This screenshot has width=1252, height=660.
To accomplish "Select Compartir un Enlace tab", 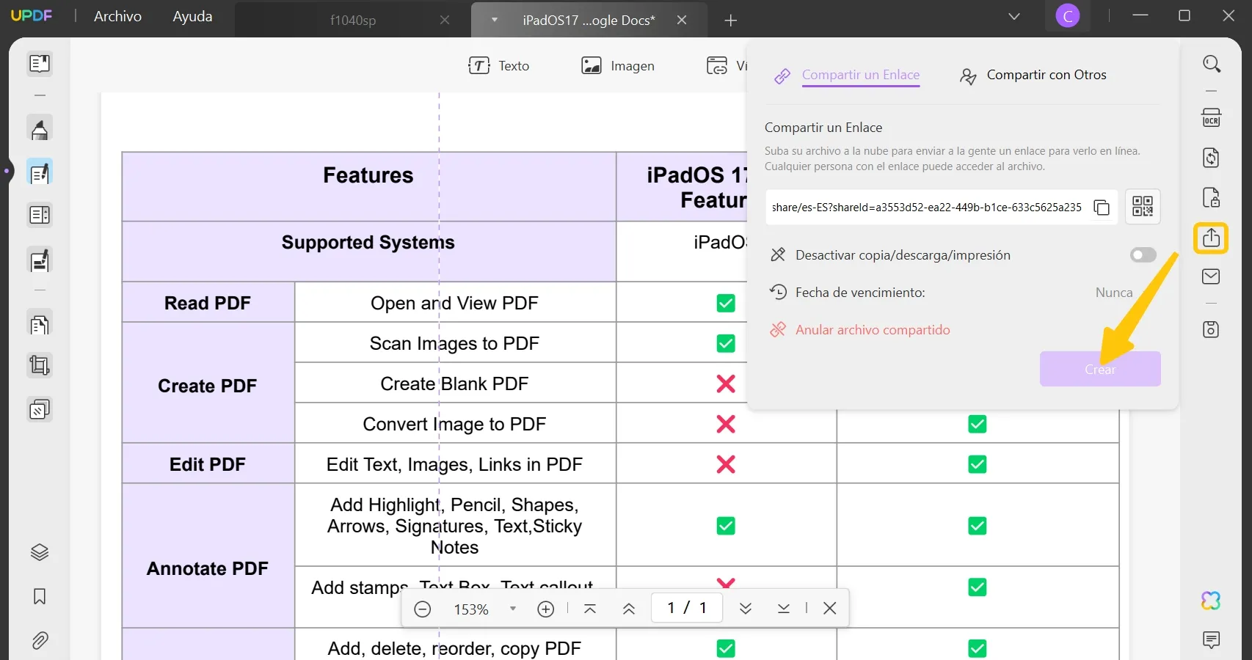I will (860, 75).
